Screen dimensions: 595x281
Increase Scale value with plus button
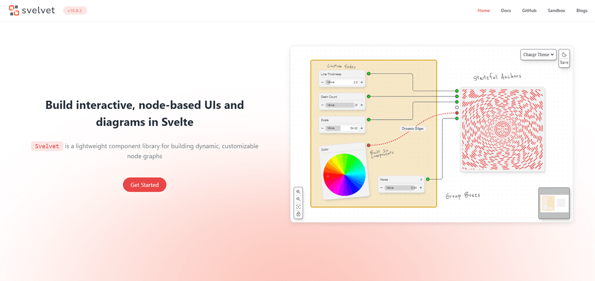361,128
